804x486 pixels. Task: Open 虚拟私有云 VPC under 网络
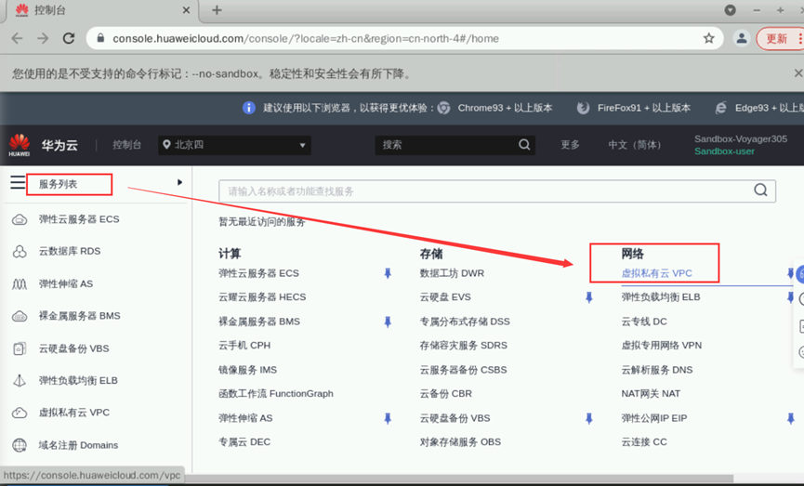656,273
